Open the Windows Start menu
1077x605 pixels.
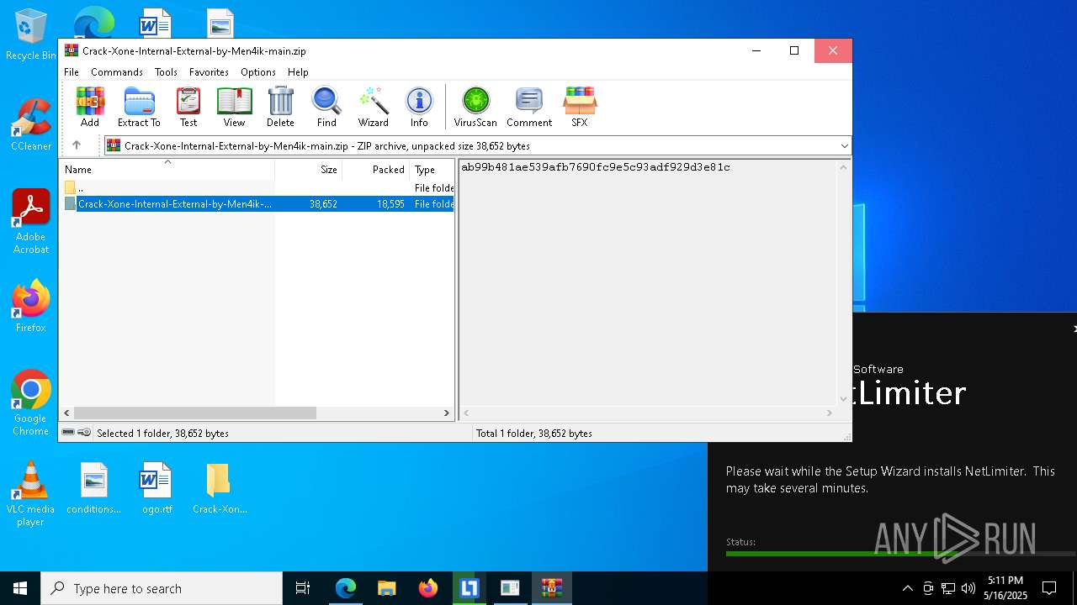click(20, 588)
